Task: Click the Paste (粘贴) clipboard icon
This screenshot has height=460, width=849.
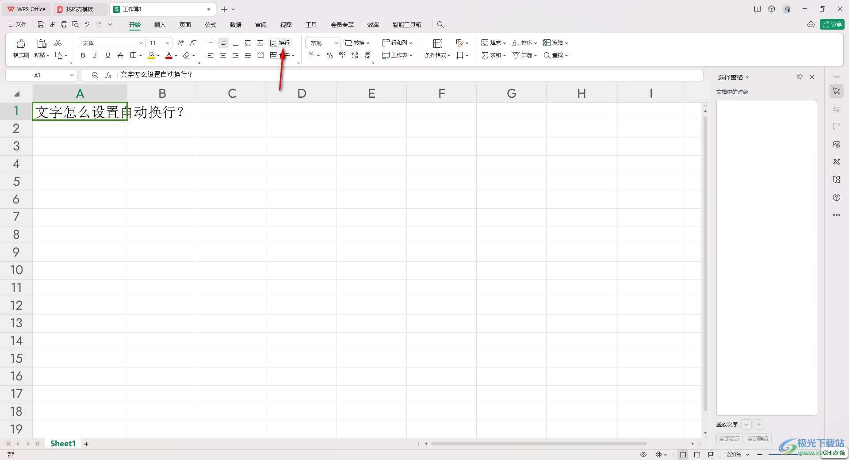Action: tap(42, 43)
